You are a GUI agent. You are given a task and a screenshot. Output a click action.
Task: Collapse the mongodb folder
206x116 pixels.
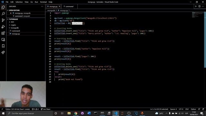[15, 28]
